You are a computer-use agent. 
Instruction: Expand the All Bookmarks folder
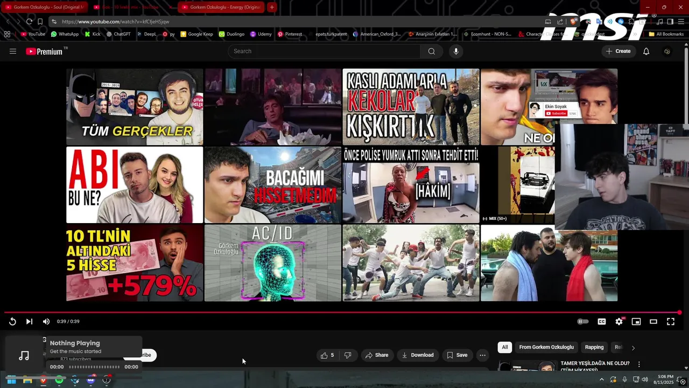[x=666, y=34]
